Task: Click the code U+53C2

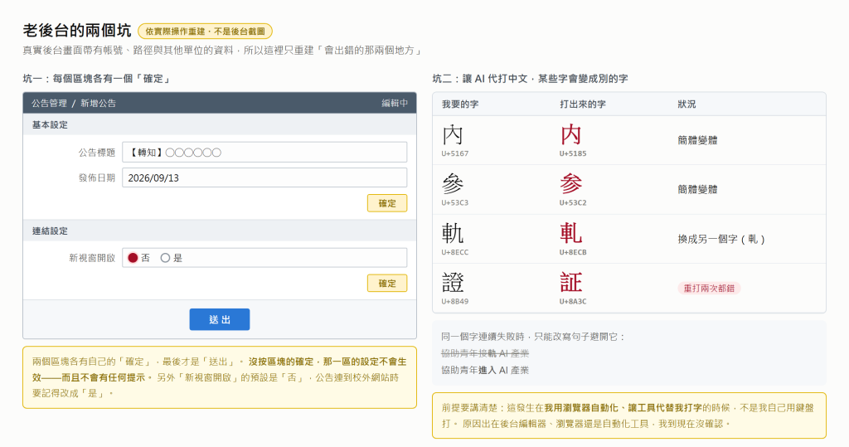Action: click(573, 202)
